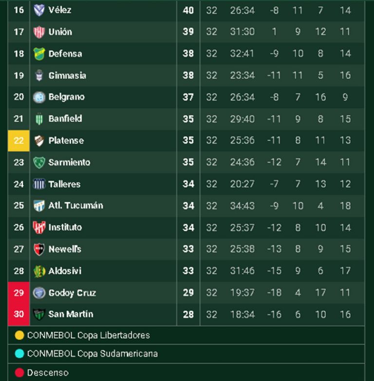
Task: Click the Vélez club crest icon
Action: [x=39, y=10]
